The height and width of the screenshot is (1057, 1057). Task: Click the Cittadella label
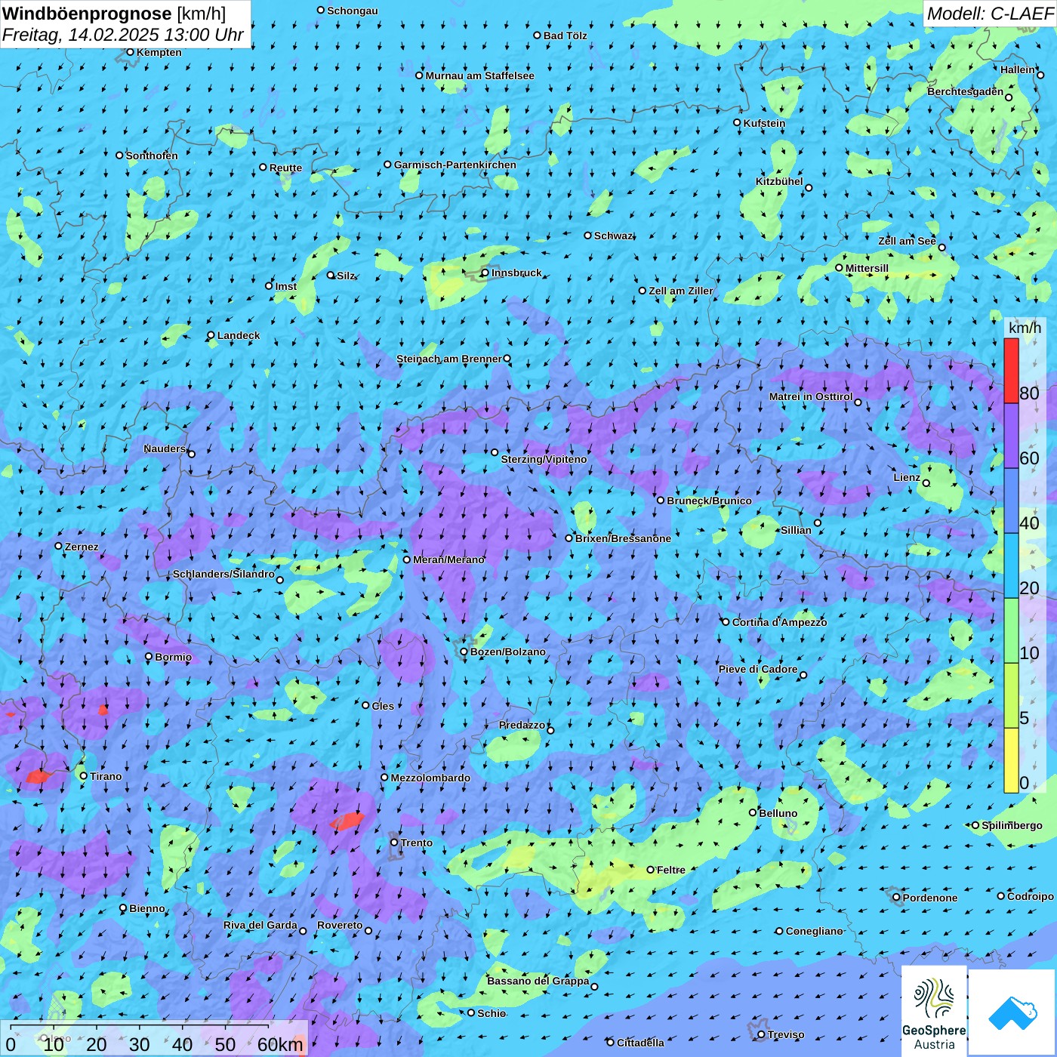point(641,1043)
